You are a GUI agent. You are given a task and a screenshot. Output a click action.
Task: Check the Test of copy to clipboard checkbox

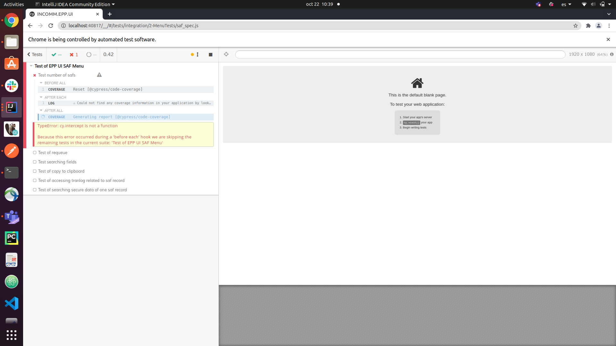[34, 171]
